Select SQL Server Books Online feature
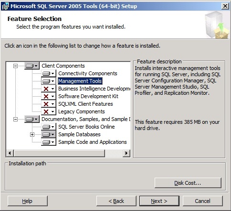Viewport: 231px width, 211px height. 86,127
